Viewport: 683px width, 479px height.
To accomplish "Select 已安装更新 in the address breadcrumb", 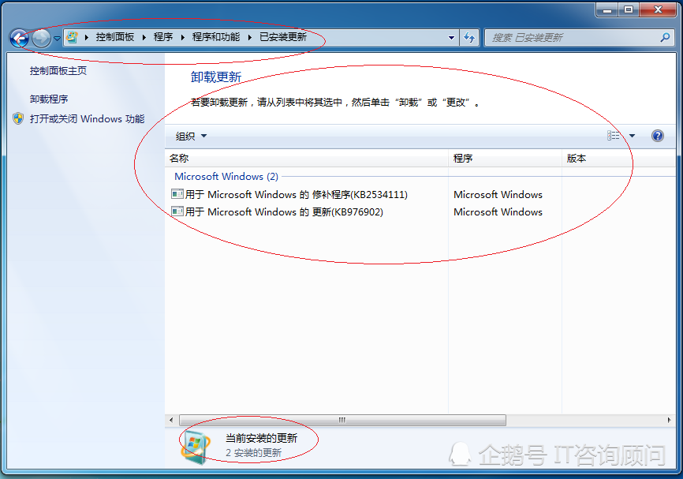I will click(283, 37).
